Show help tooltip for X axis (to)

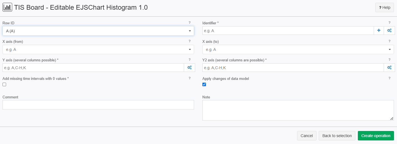point(390,41)
